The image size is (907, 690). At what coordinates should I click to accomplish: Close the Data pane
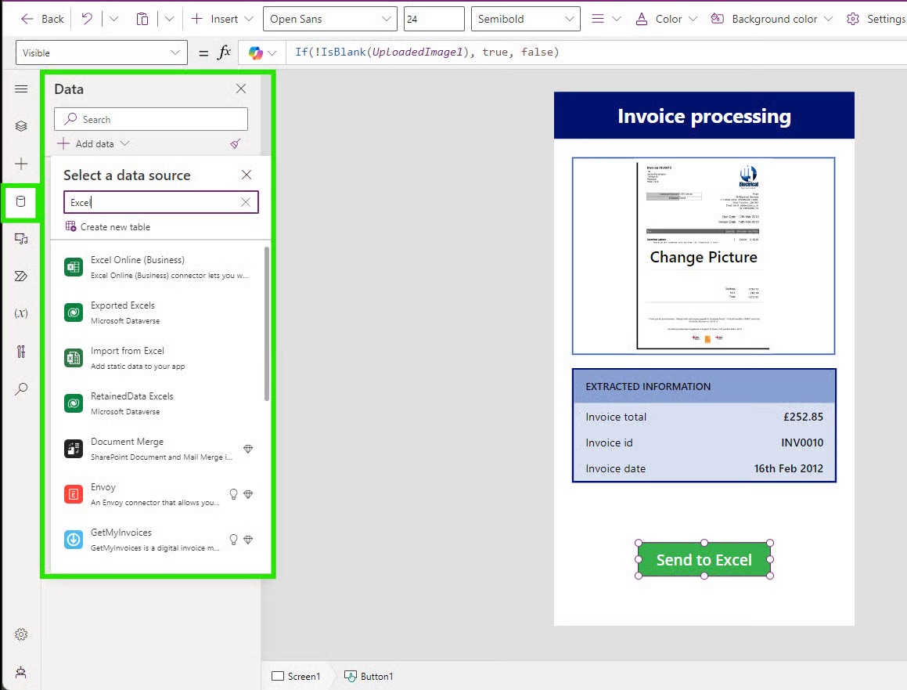click(241, 89)
